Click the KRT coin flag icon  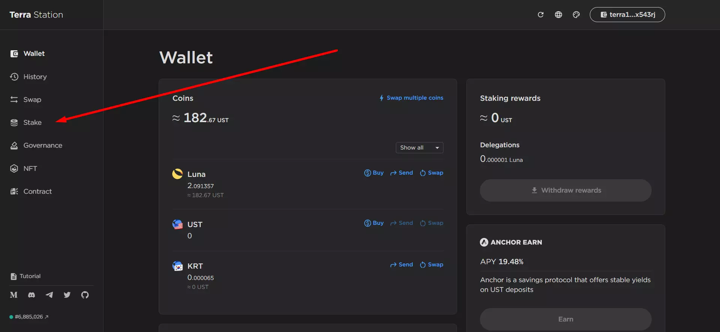point(177,266)
